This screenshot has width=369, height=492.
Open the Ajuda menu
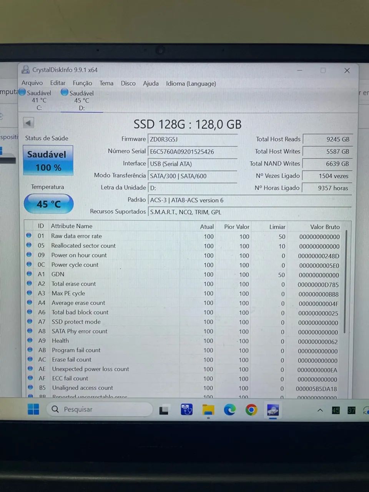pos(151,83)
